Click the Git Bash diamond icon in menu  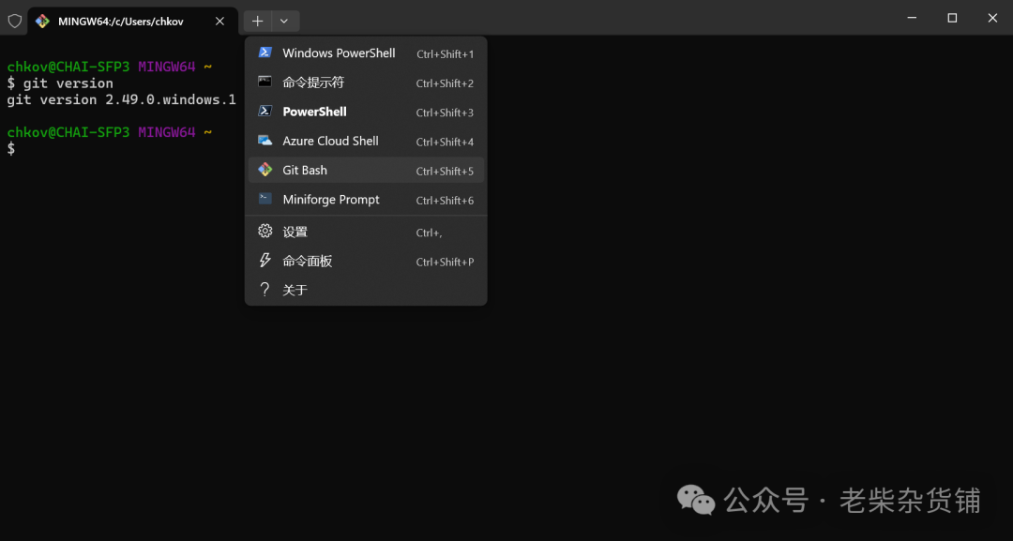(265, 169)
